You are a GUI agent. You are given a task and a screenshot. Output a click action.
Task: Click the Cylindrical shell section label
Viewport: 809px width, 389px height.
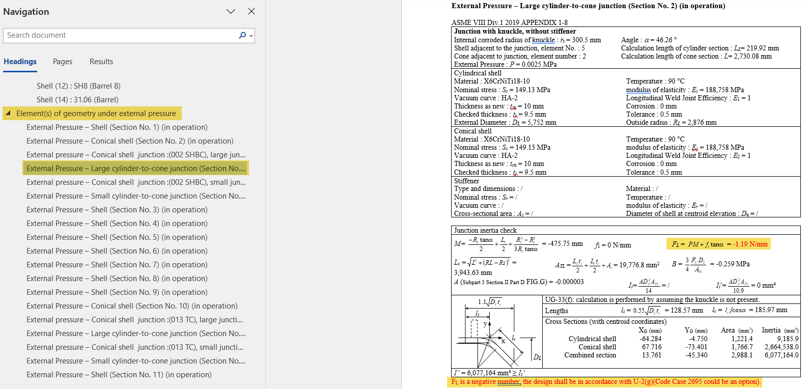point(478,73)
